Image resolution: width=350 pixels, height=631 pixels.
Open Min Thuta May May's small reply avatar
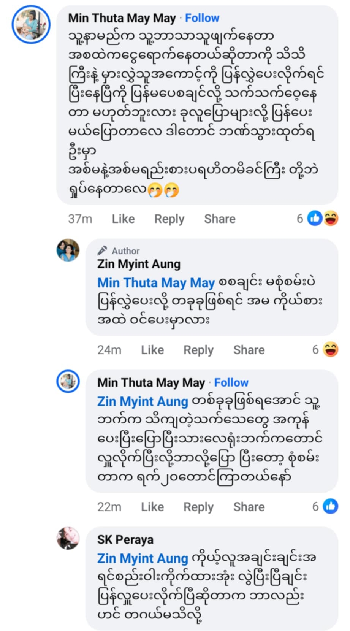point(68,381)
